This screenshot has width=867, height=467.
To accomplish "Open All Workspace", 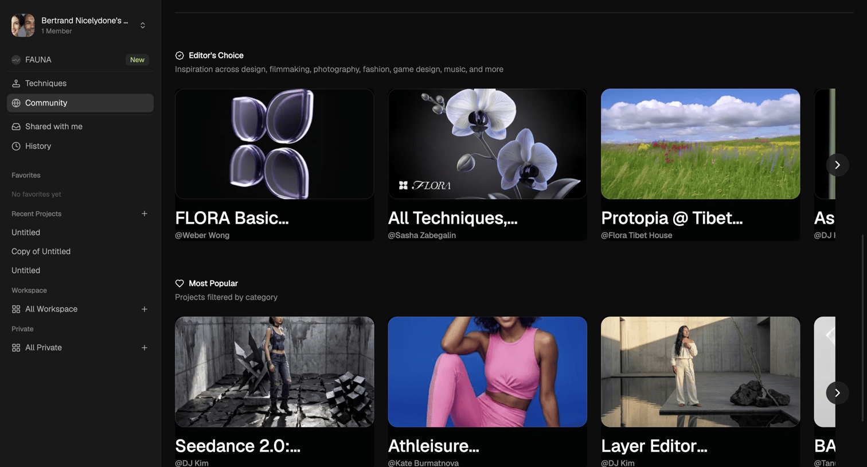I will (51, 309).
